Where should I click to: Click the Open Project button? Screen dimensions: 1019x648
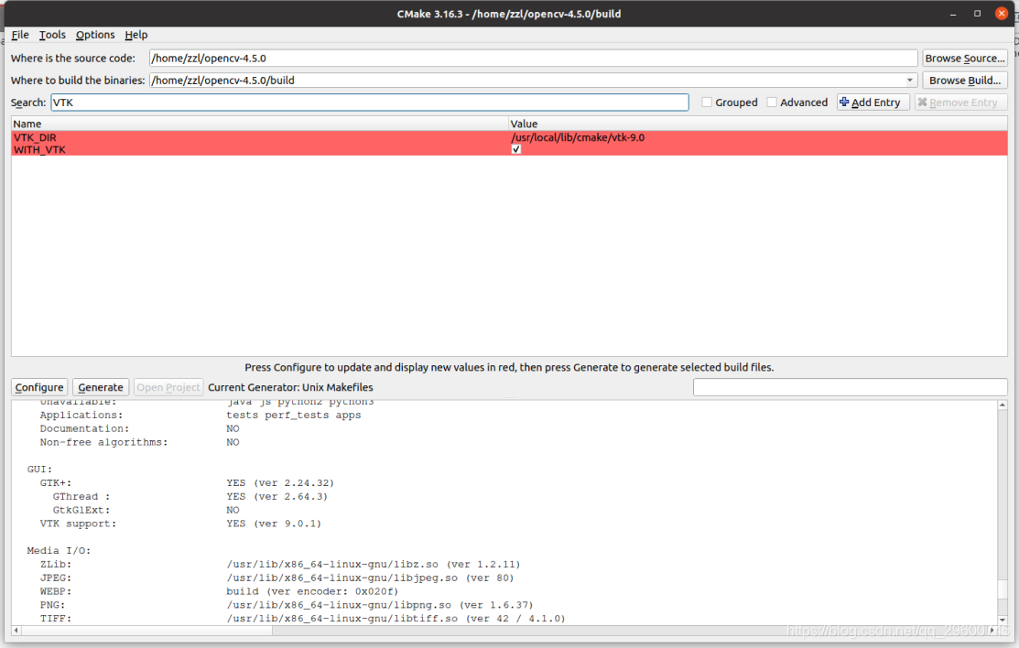168,387
